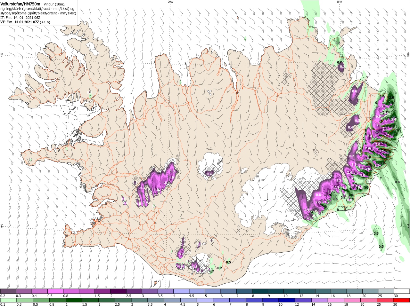Screen dimensions: 410x307
Task: Click the 15W longitude label
Action: [x=339, y=2]
